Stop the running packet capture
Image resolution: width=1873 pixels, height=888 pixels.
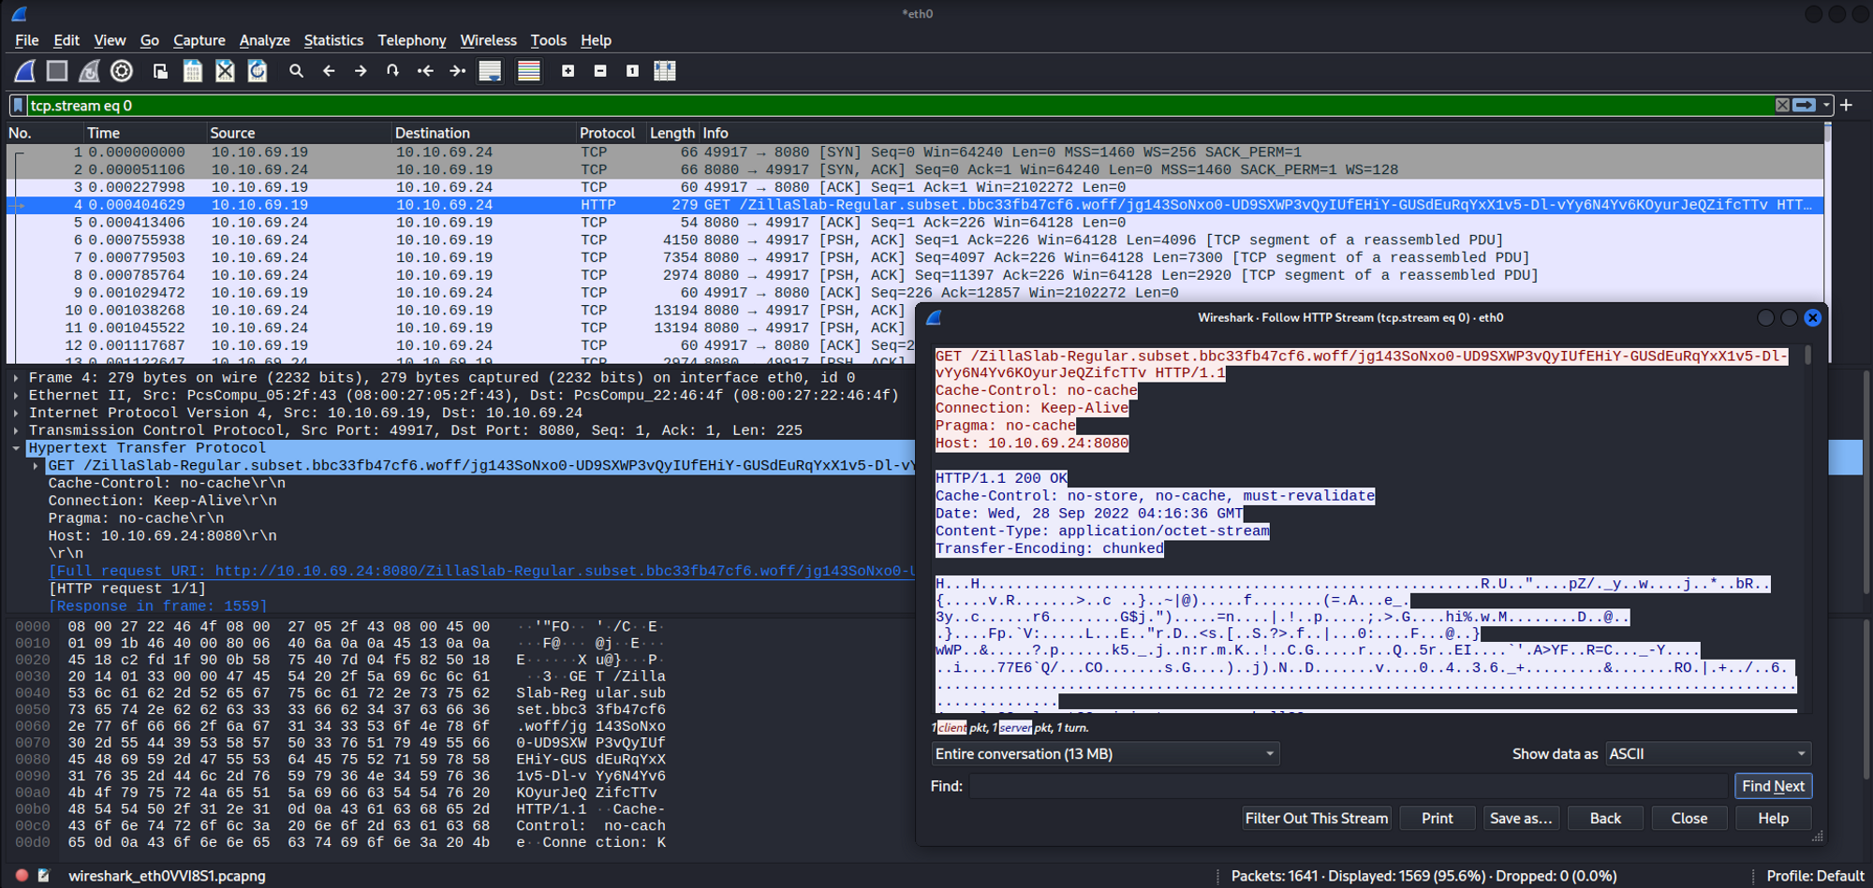pos(57,71)
